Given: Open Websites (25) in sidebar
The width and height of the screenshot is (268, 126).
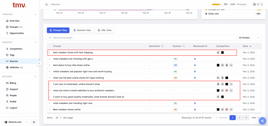Looking at the screenshot, I should point(16,67).
